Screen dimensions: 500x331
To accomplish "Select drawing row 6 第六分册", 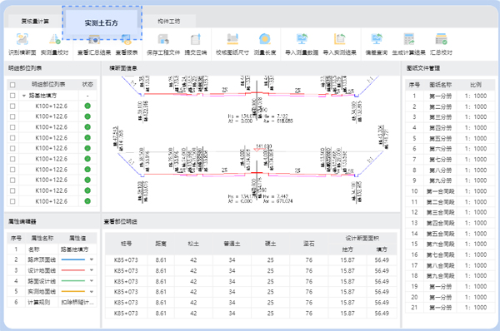I will click(x=450, y=149).
